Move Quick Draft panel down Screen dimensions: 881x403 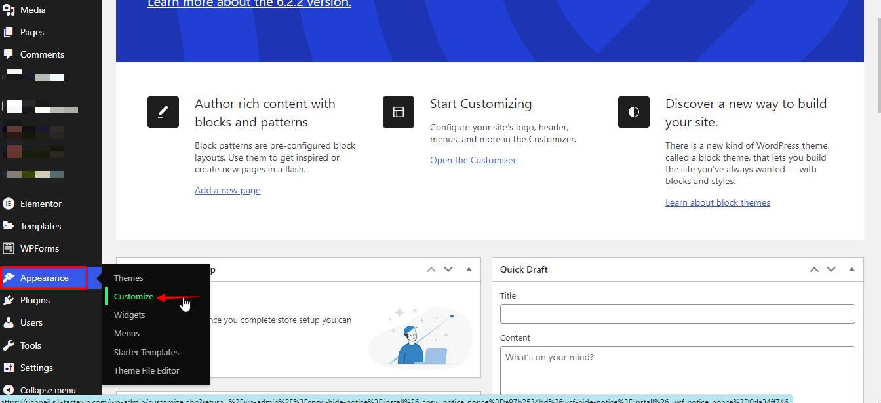tap(831, 269)
